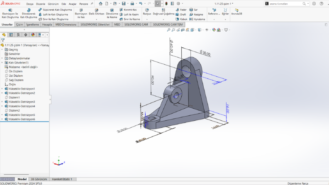This screenshot has width=329, height=185.
Task: Click the Help question mark icon
Action: click(321, 4)
